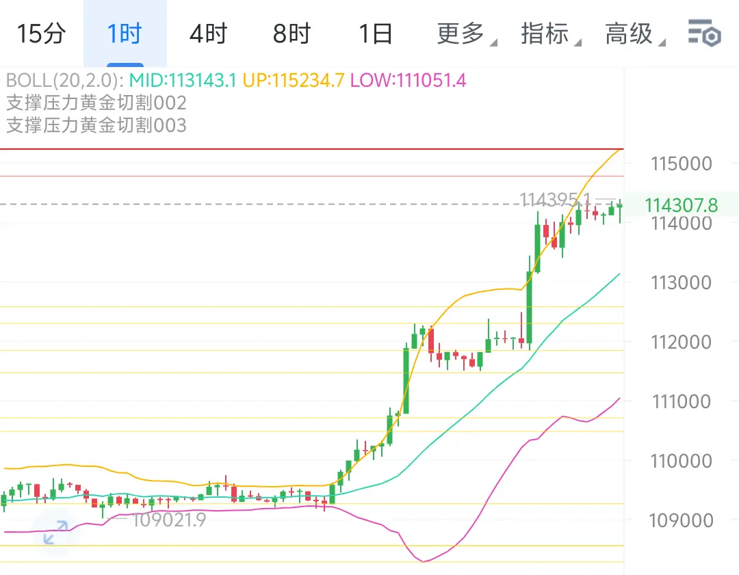739x575 pixels.
Task: Switch to the 15分 timeframe tab
Action: tap(42, 34)
